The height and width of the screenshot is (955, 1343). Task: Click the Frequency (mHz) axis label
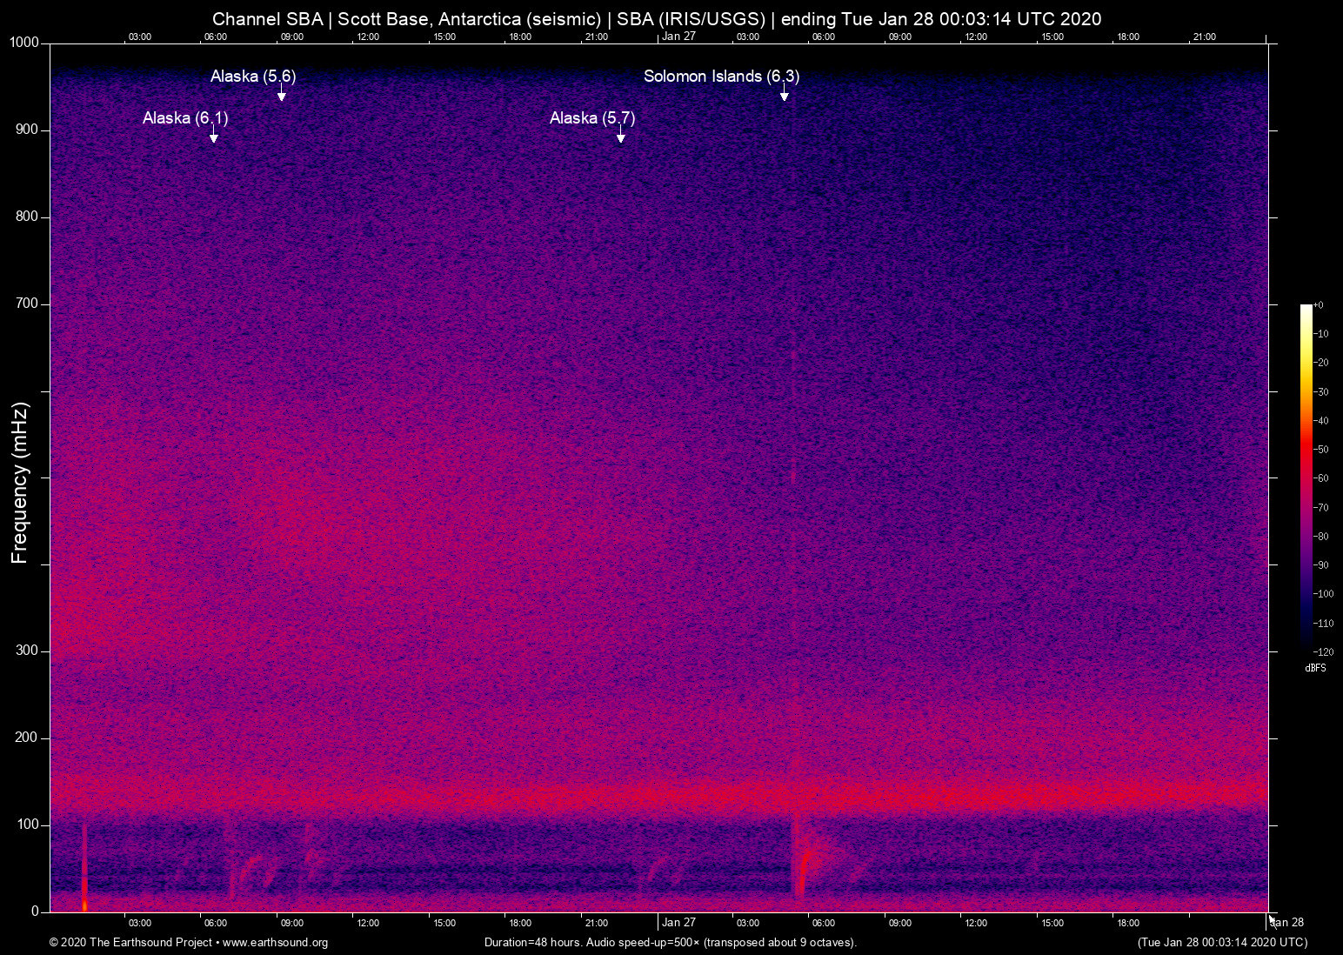pos(20,483)
